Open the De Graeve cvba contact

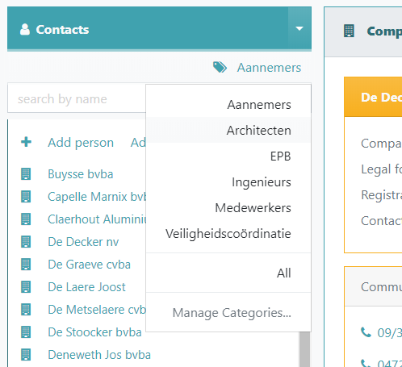coord(89,265)
